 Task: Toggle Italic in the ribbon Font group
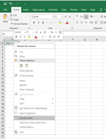pyautogui.click(x=38, y=23)
